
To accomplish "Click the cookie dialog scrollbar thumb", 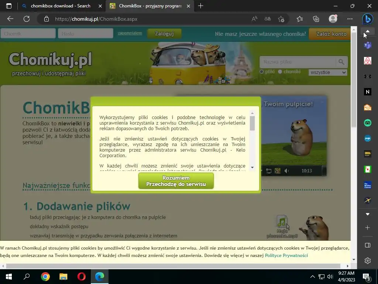I will click(252, 123).
